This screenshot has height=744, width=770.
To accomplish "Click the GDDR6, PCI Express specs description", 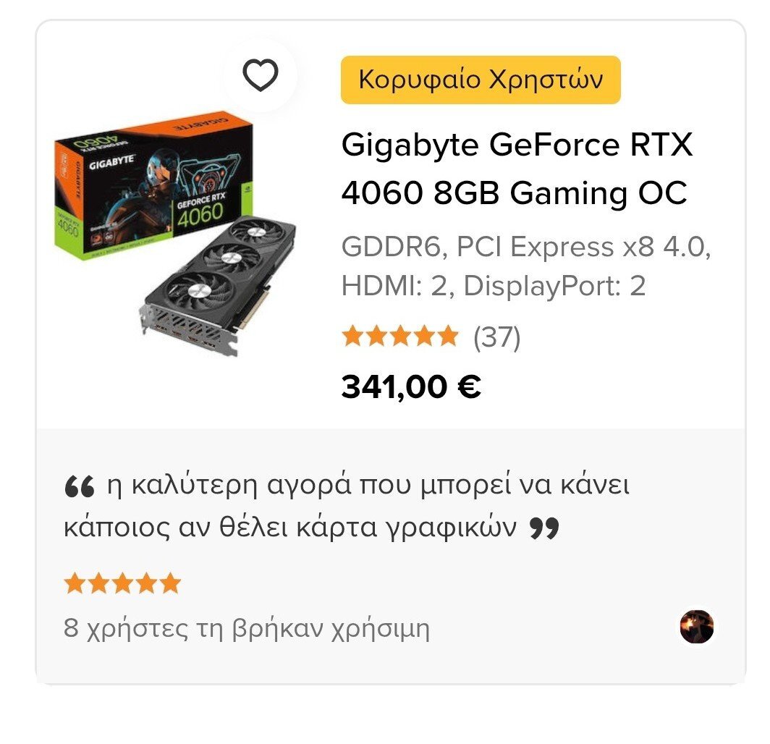I will coord(526,266).
